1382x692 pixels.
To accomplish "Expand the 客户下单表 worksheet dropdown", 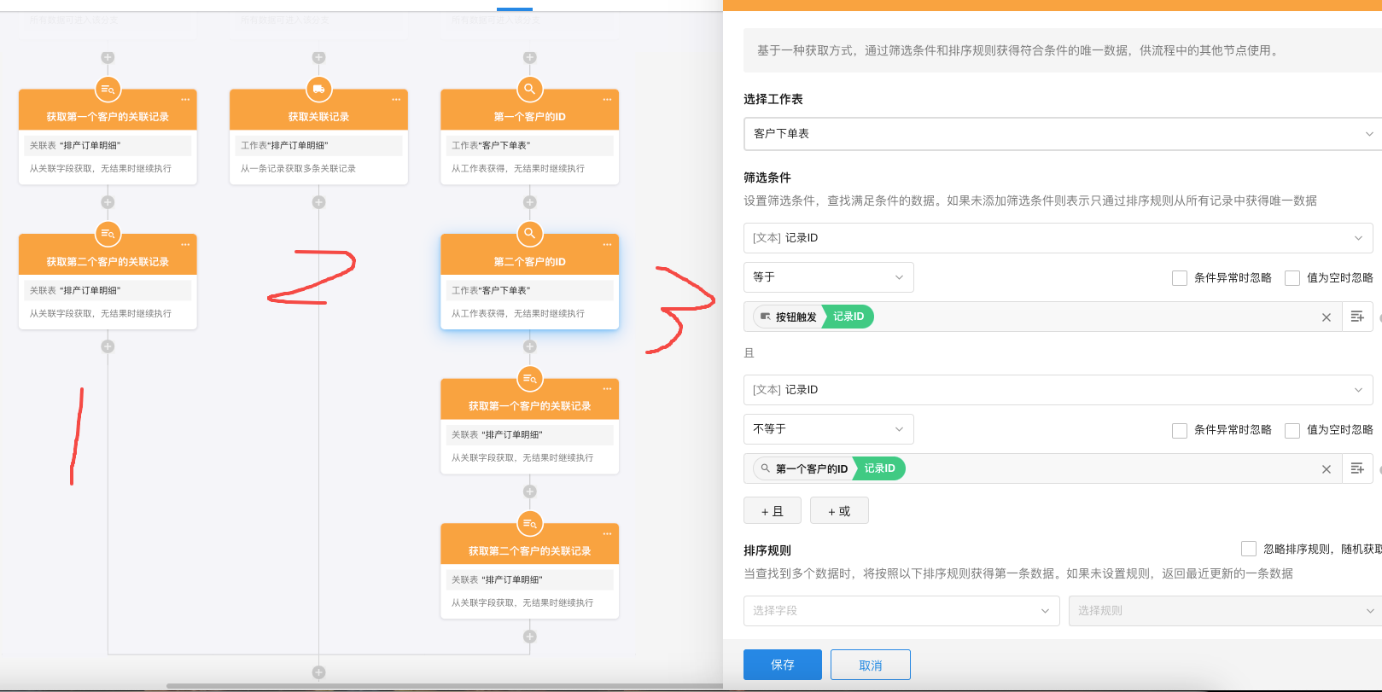I will pos(1061,134).
